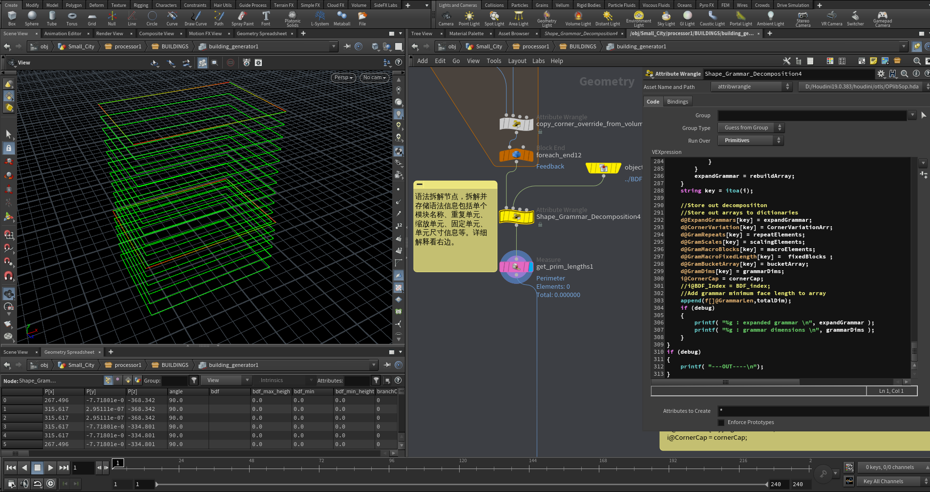Enable the Enforce Prototypes checkbox

[721, 423]
